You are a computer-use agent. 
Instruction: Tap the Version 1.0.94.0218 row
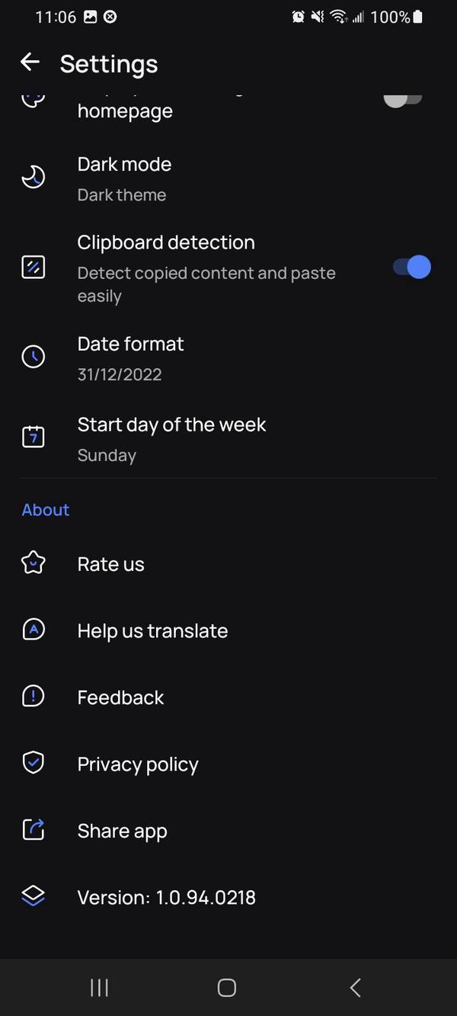pyautogui.click(x=228, y=897)
